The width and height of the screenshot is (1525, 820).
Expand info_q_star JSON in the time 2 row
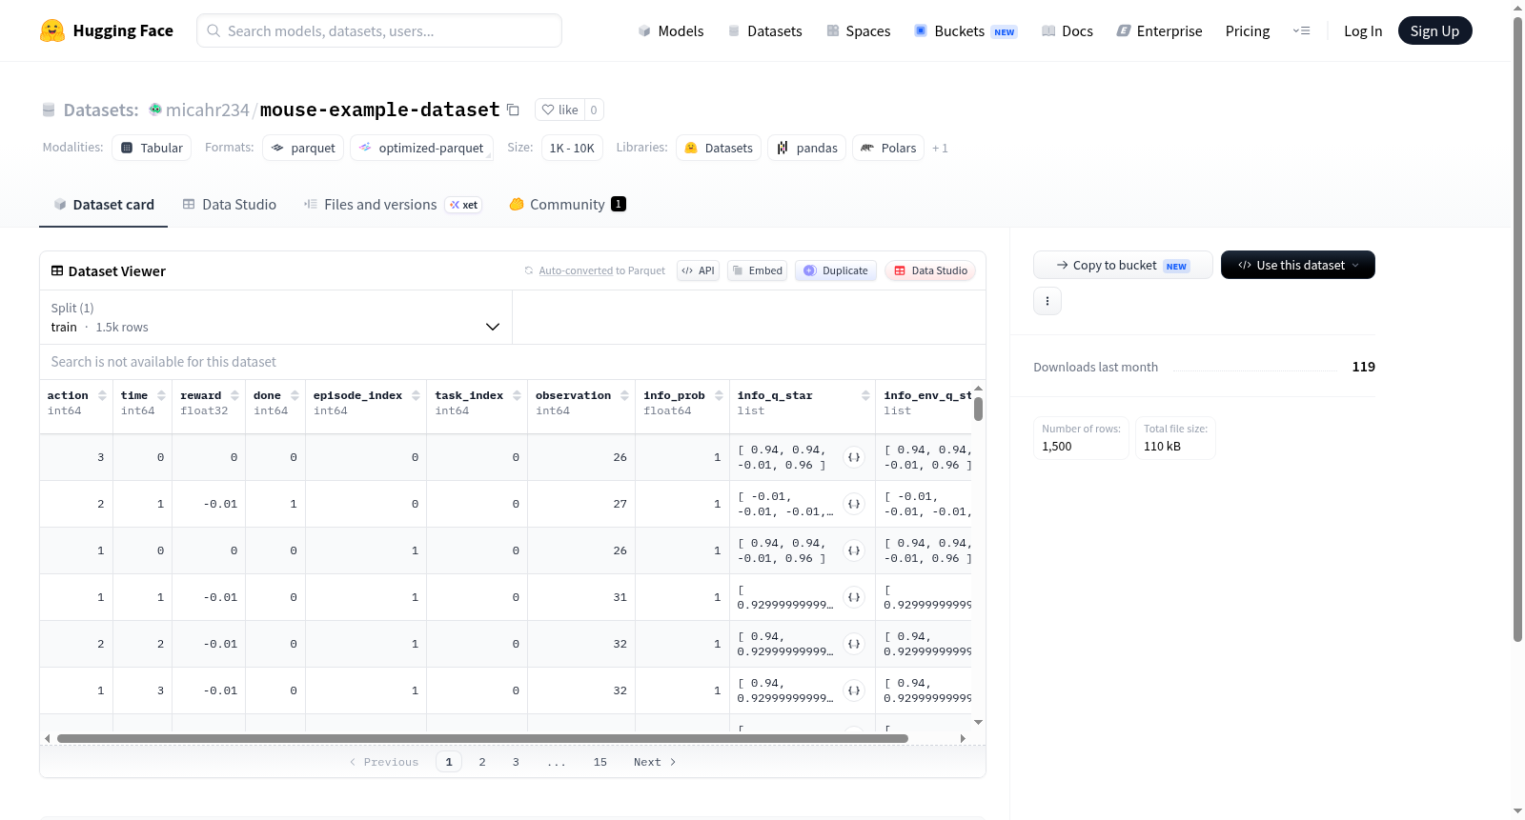(x=854, y=644)
